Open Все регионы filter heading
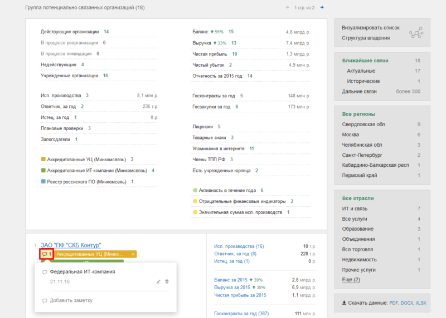The height and width of the screenshot is (318, 446). (x=358, y=114)
